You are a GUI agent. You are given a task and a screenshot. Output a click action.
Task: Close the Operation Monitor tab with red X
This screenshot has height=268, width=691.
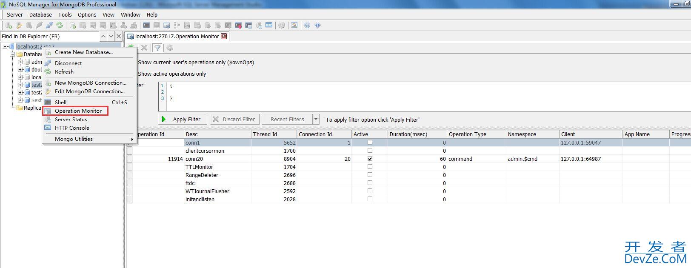click(224, 36)
